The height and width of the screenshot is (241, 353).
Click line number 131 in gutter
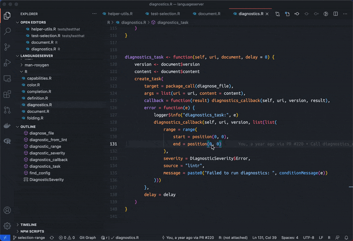[113, 144]
